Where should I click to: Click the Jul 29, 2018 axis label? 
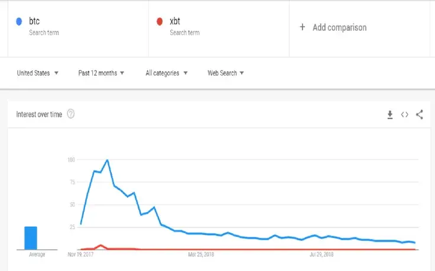(x=322, y=255)
